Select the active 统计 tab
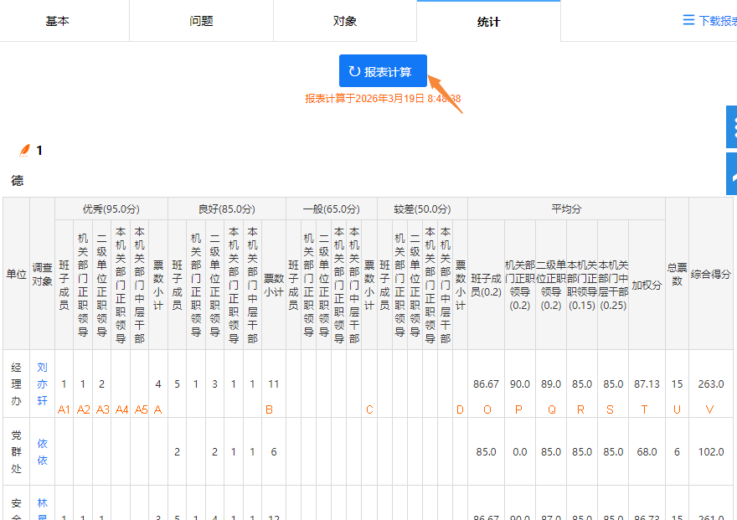 pos(489,22)
